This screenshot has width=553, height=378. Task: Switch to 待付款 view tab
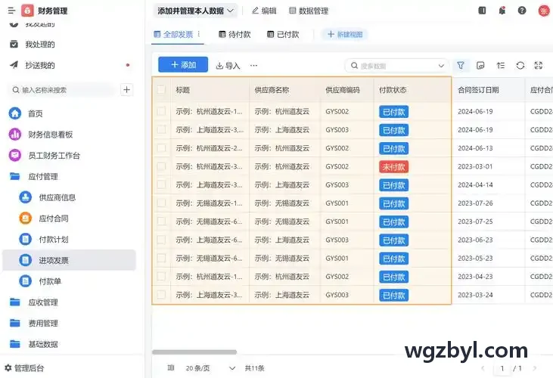pos(235,34)
